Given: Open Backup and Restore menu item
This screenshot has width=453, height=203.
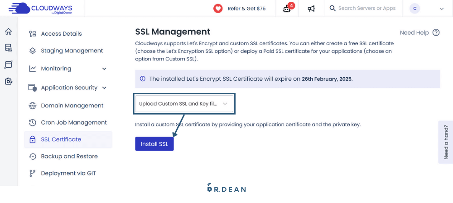Looking at the screenshot, I should pyautogui.click(x=68, y=157).
